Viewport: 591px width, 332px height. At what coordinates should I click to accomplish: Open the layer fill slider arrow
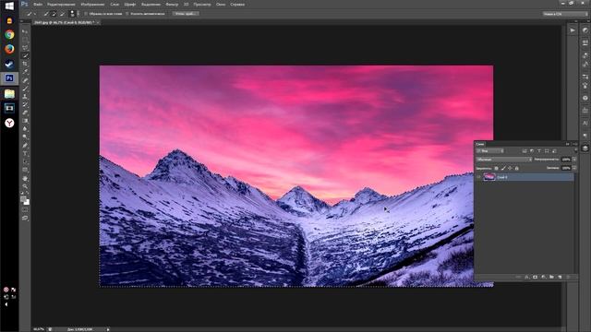pyautogui.click(x=574, y=168)
